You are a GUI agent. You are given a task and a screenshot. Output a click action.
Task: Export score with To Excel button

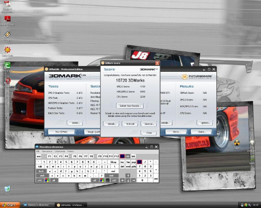coord(130,124)
